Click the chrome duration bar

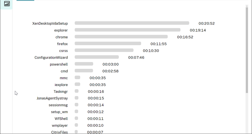coord(121,37)
